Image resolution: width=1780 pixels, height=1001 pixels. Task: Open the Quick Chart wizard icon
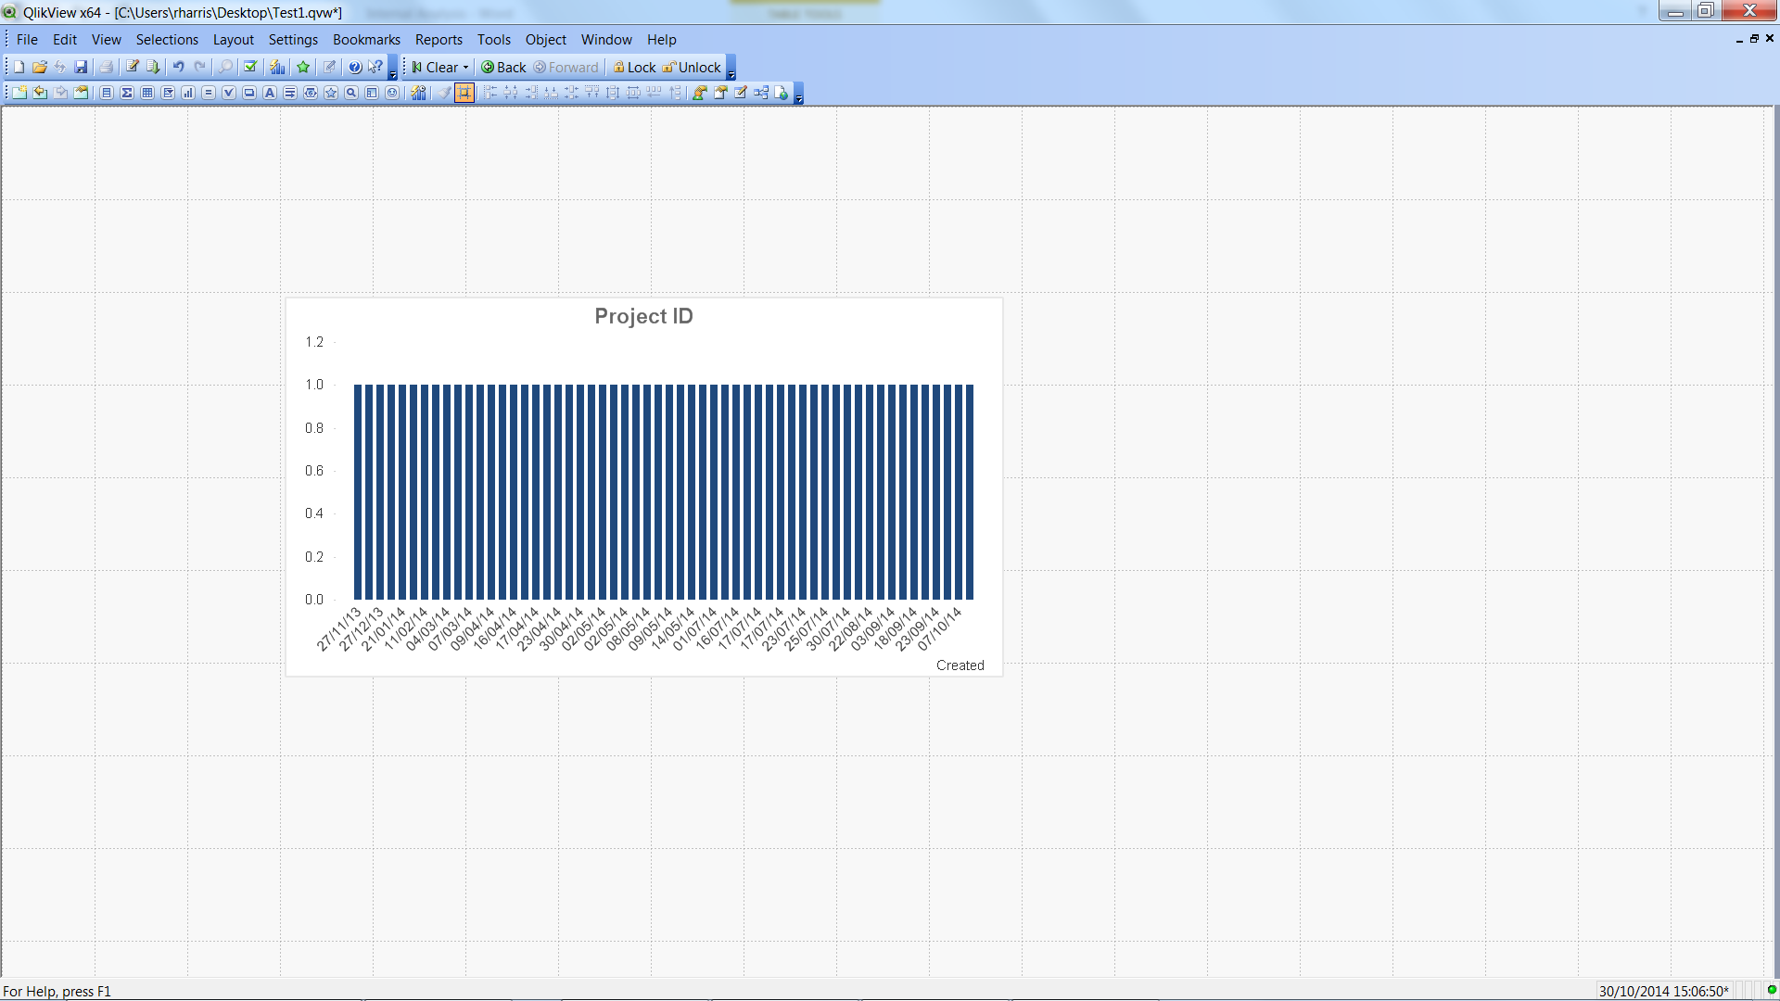[276, 67]
